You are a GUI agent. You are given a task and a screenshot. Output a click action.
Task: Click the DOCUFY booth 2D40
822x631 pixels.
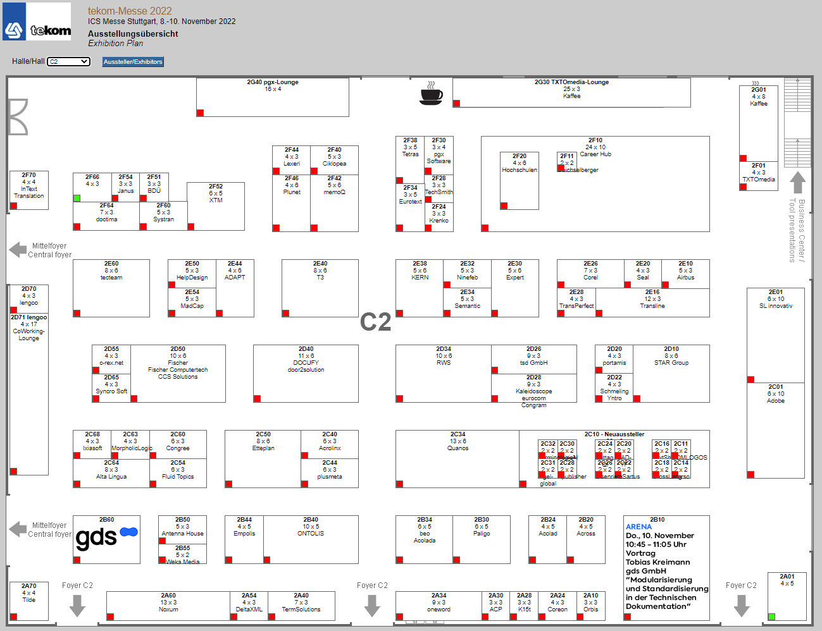point(306,374)
